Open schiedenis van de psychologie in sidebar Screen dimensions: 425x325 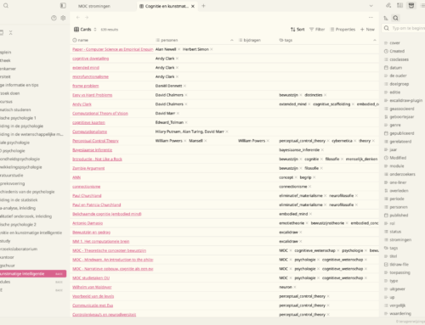pyautogui.click(x=27, y=192)
